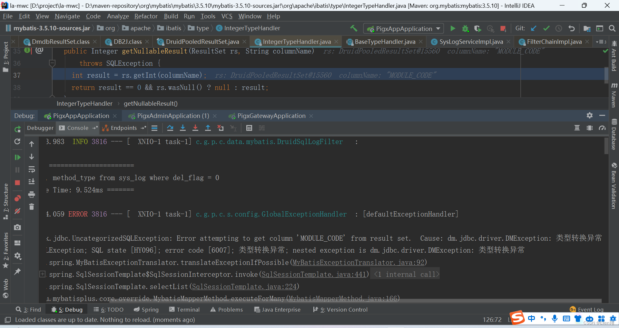The height and width of the screenshot is (328, 619).
Task: Toggle the line 35 breakpoint marker in the gutter
Action: tap(28, 50)
